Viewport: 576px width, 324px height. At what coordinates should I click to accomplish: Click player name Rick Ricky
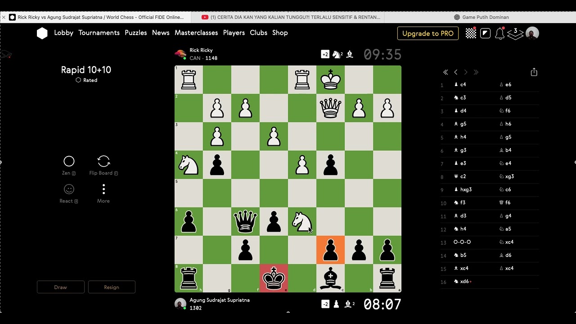coord(201,50)
